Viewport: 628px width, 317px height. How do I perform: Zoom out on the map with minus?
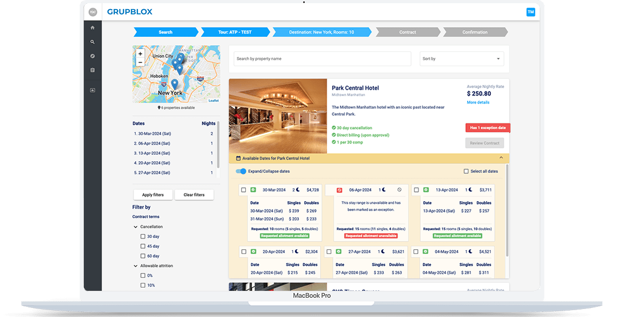click(x=140, y=62)
